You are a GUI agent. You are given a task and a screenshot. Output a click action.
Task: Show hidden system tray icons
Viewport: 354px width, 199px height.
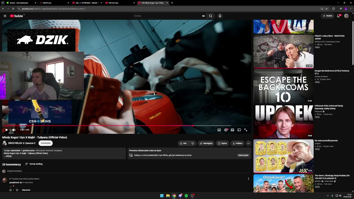point(328,196)
